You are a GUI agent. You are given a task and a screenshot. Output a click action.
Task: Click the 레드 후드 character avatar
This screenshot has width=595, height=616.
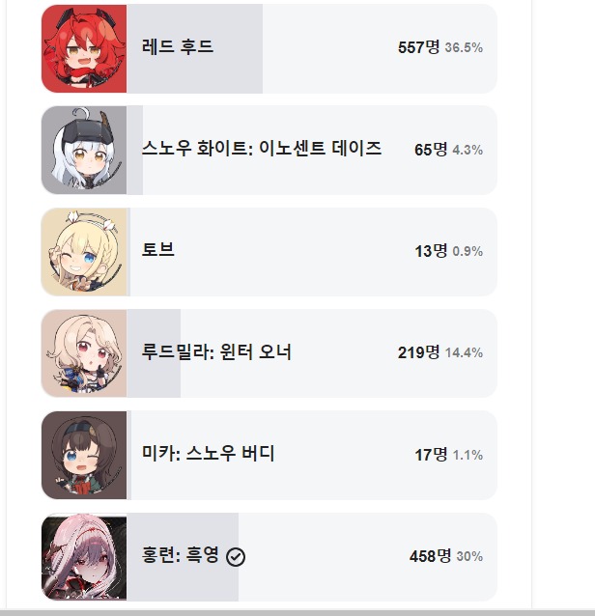84,48
